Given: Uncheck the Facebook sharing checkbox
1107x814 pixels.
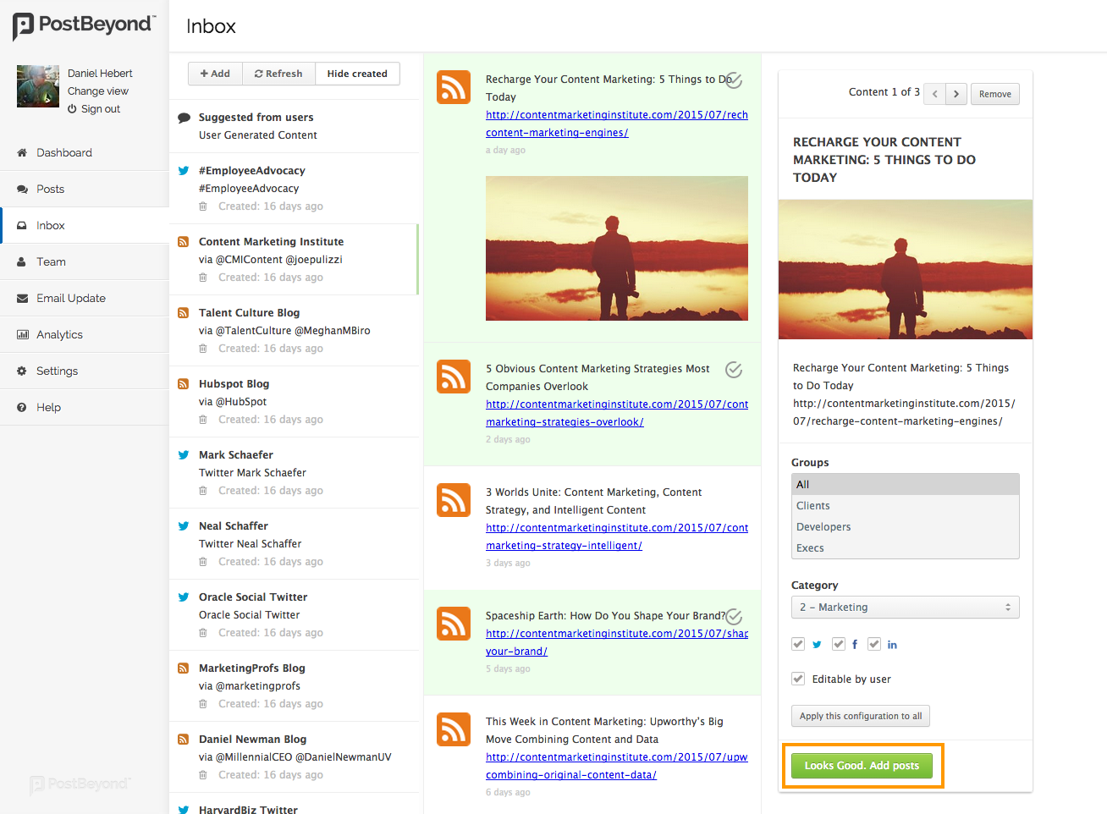Looking at the screenshot, I should pyautogui.click(x=838, y=643).
